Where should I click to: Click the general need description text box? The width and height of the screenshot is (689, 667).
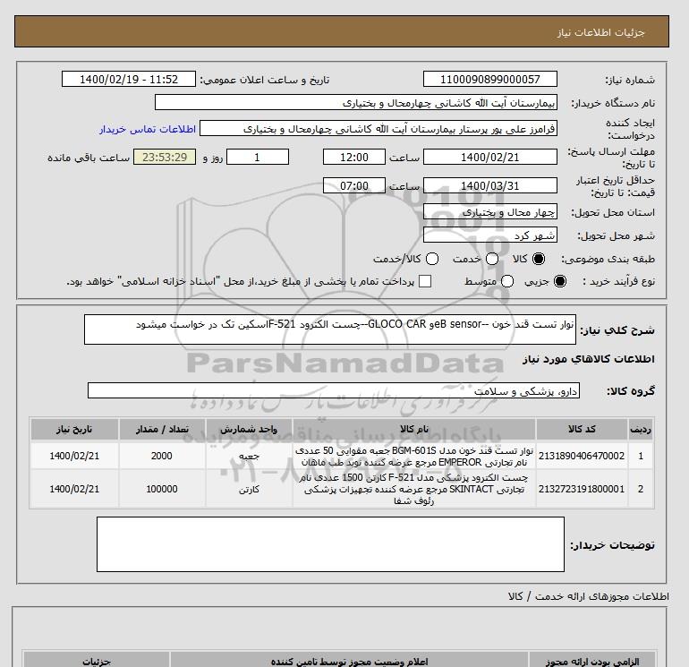pos(330,329)
